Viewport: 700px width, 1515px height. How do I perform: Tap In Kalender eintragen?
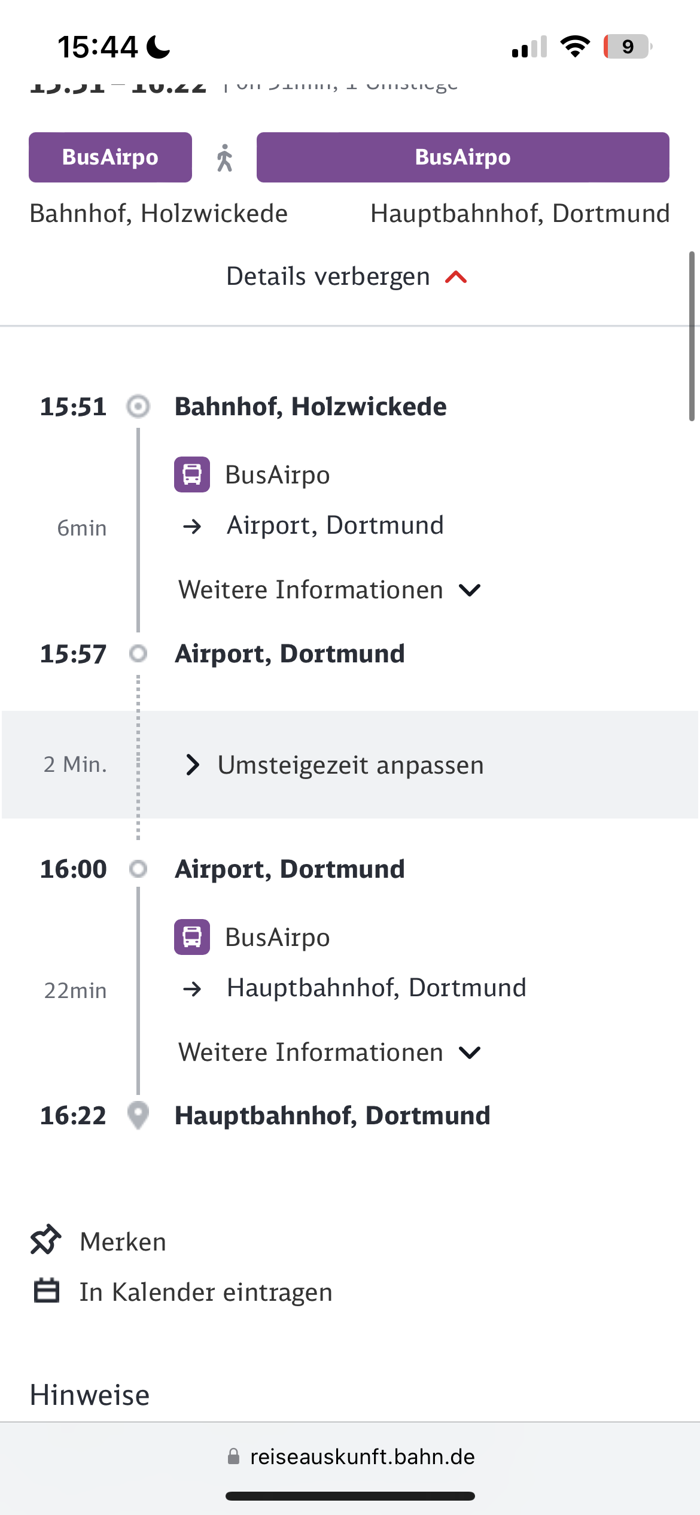206,1292
